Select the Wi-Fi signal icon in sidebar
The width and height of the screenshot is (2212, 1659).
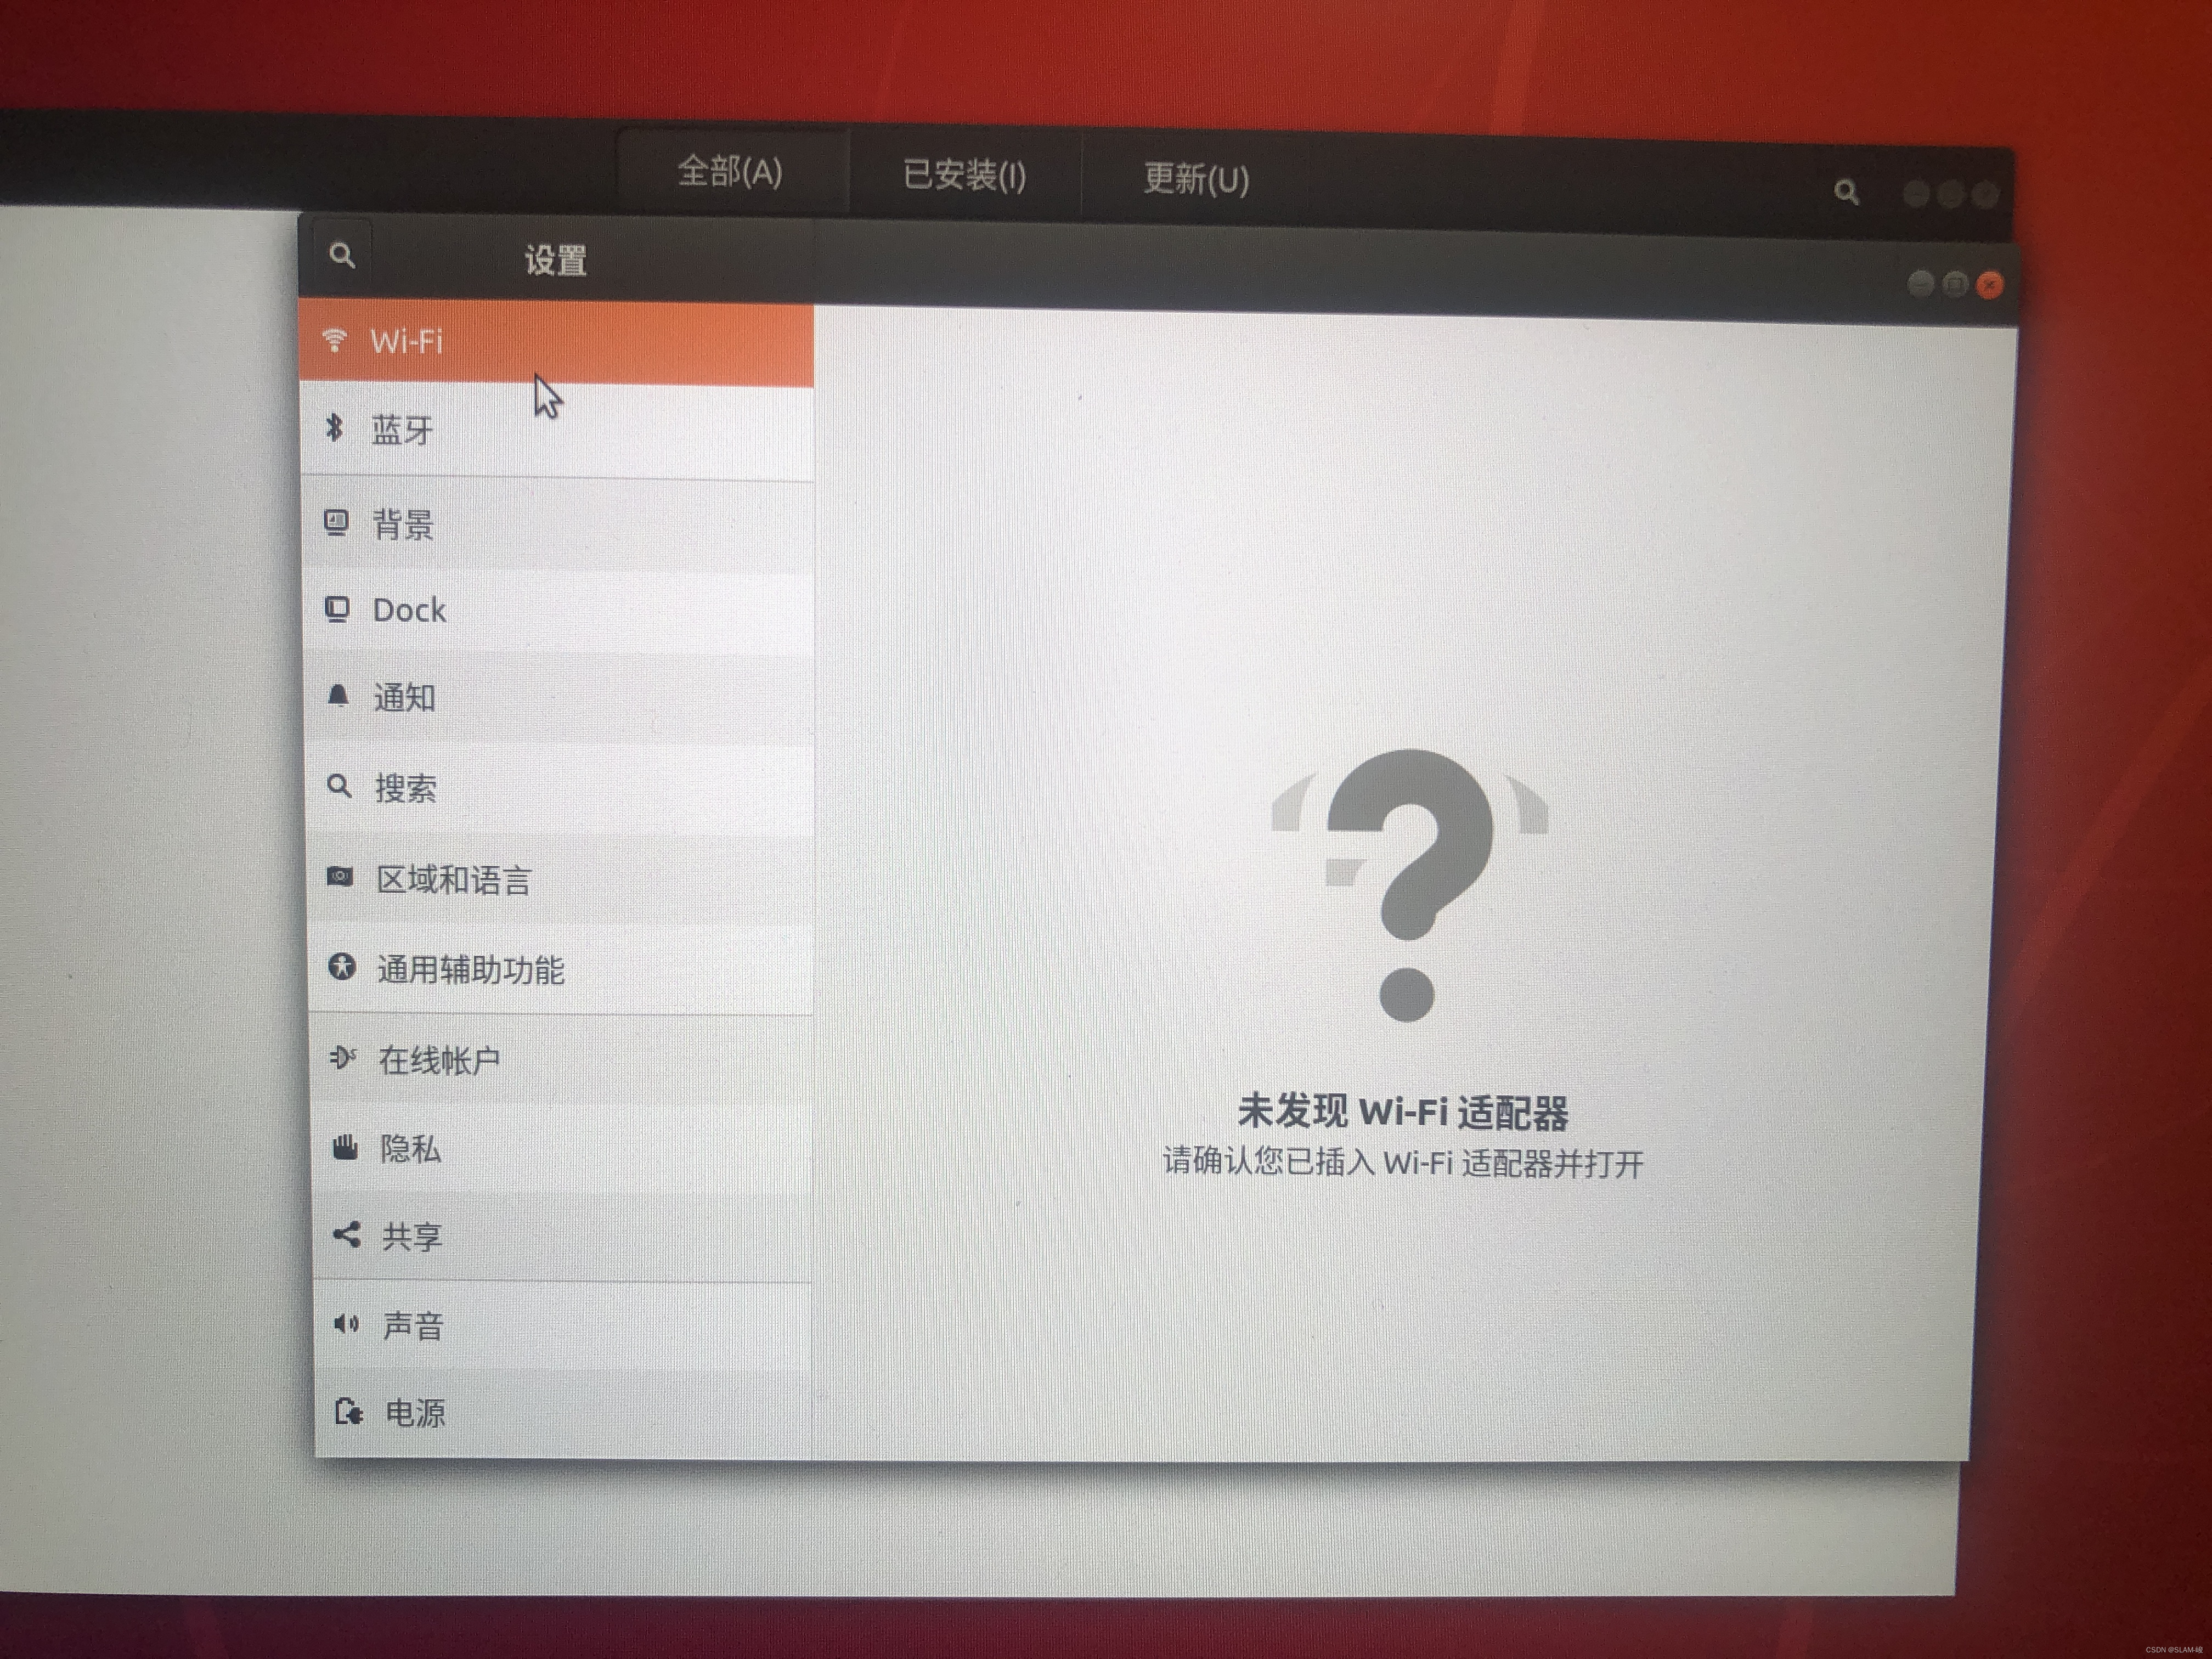click(x=335, y=341)
